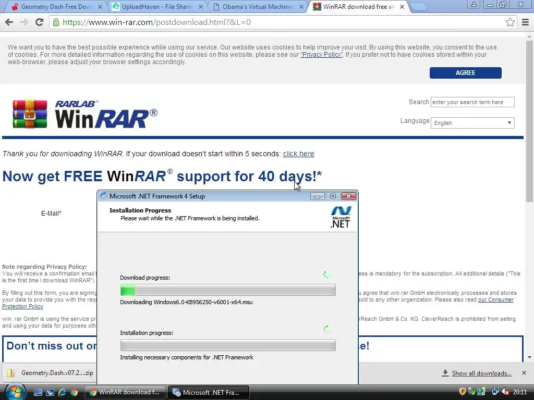
Task: Click the 'Installation Progress' heading
Action: 140,210
